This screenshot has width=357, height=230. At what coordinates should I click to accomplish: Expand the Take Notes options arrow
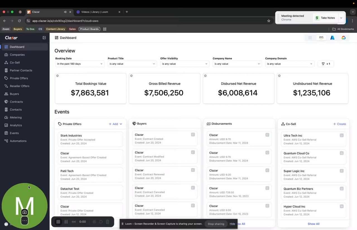341,18
